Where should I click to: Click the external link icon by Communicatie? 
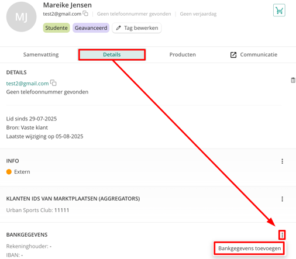click(x=233, y=55)
